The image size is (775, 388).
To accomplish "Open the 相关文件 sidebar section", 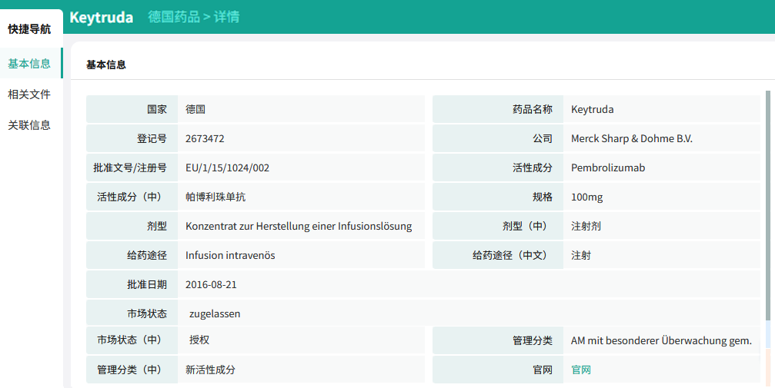I will 29,95.
